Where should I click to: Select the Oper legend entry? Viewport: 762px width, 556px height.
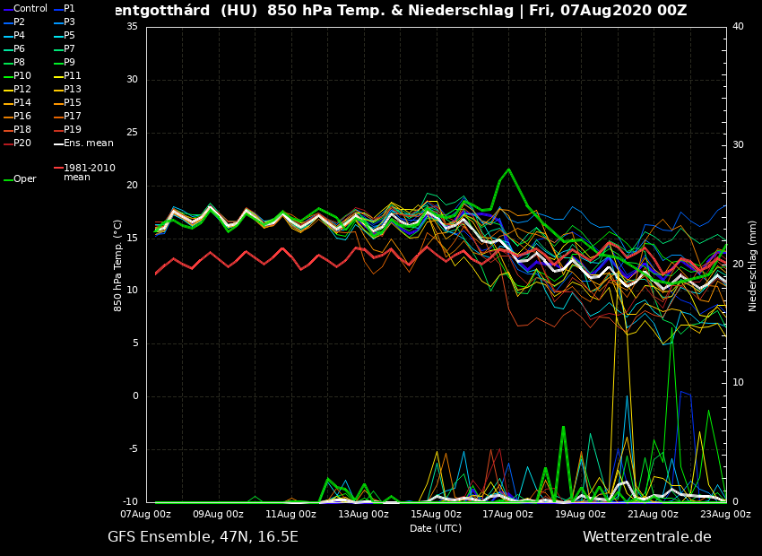[24, 179]
